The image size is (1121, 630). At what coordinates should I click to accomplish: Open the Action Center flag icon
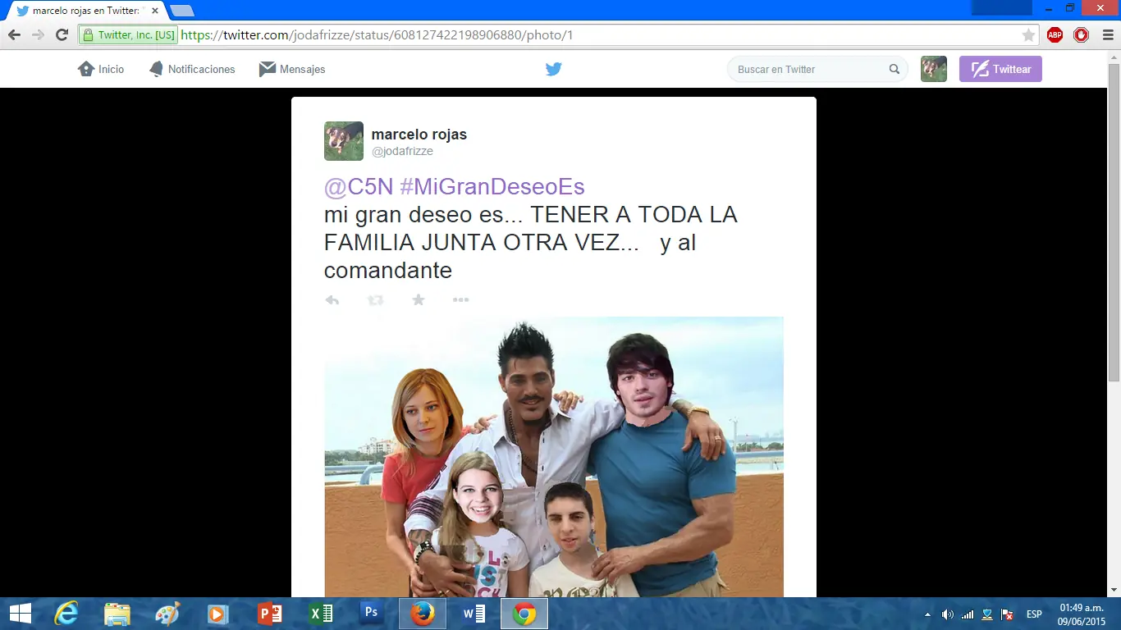tap(1007, 614)
